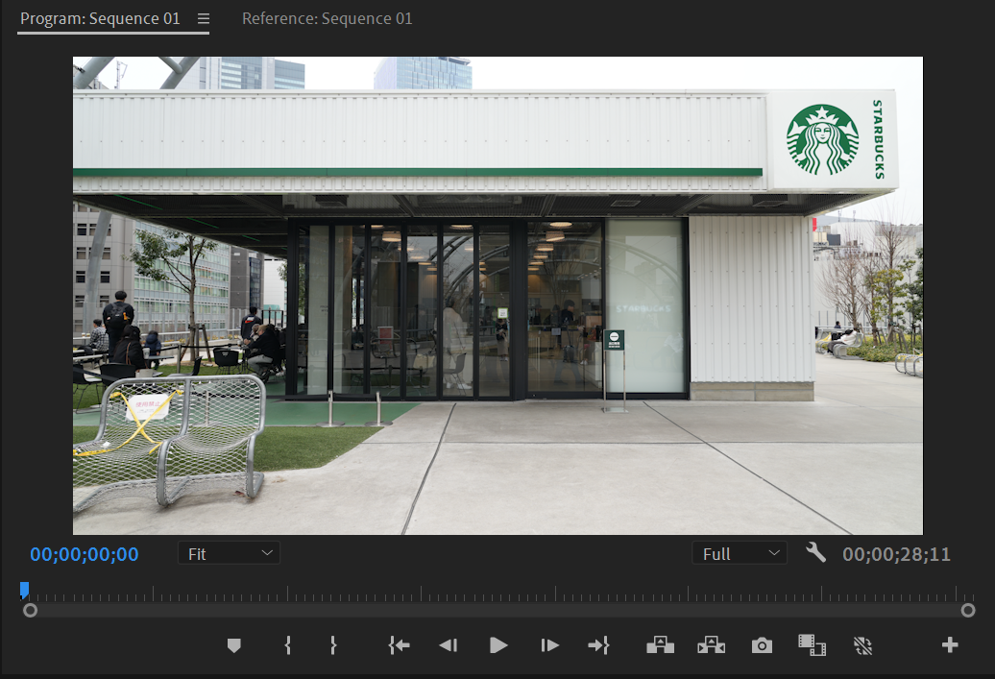This screenshot has width=995, height=679.
Task: Open the Full playback resolution dropdown
Action: pyautogui.click(x=740, y=553)
